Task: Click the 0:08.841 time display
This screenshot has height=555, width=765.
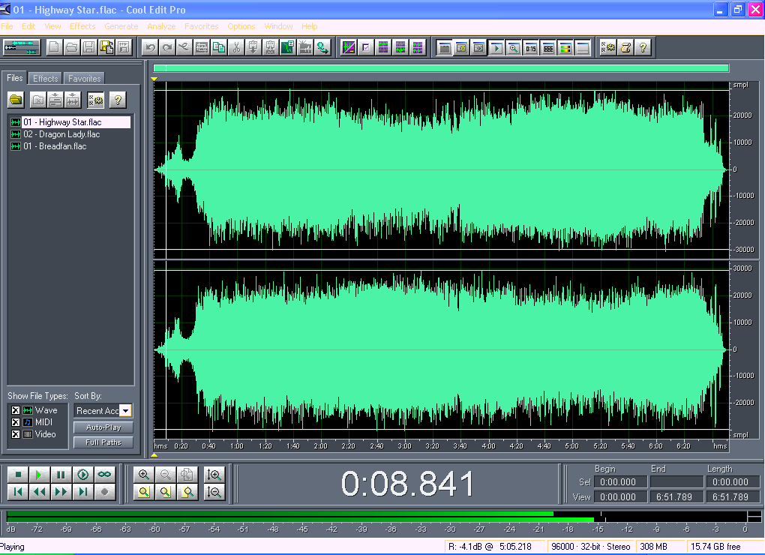Action: 407,484
